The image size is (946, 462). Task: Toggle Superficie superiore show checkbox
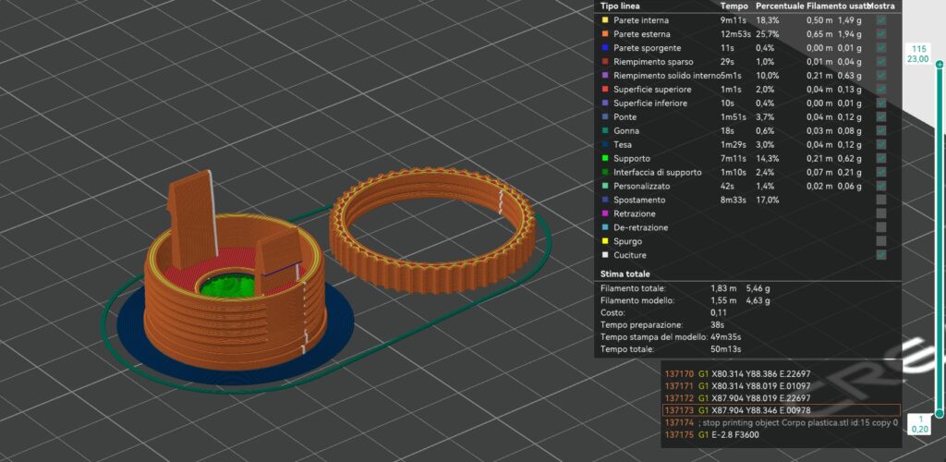coord(880,90)
